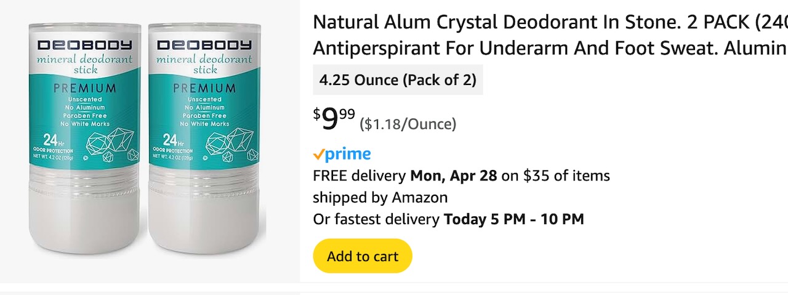788x295 pixels.
Task: Click the Today 5 PM - 10 PM delivery text
Action: 513,219
